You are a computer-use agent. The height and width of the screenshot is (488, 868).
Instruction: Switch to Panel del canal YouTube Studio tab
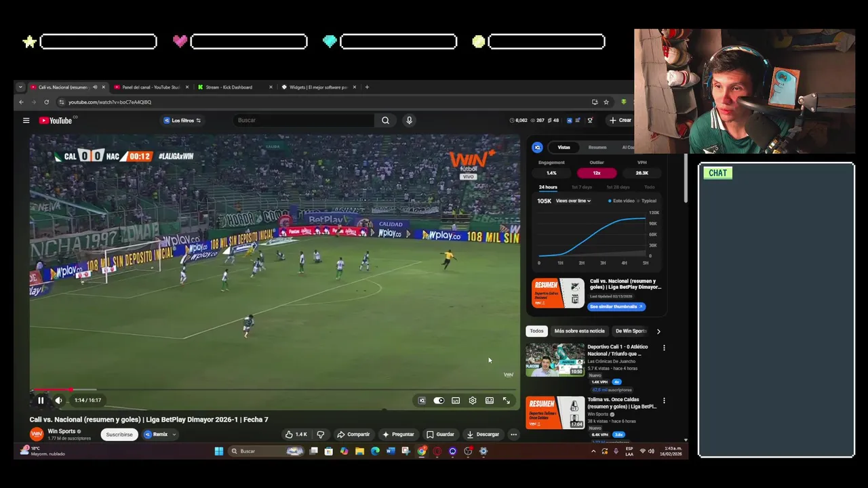click(x=151, y=87)
